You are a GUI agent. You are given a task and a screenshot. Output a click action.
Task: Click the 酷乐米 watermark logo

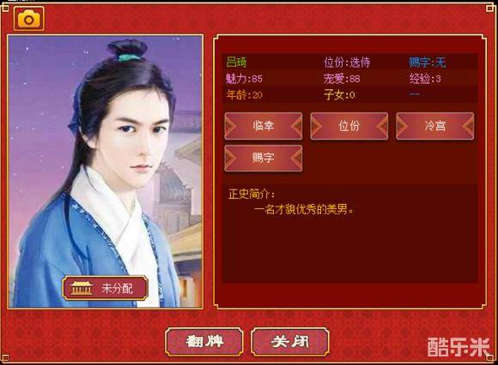(459, 347)
